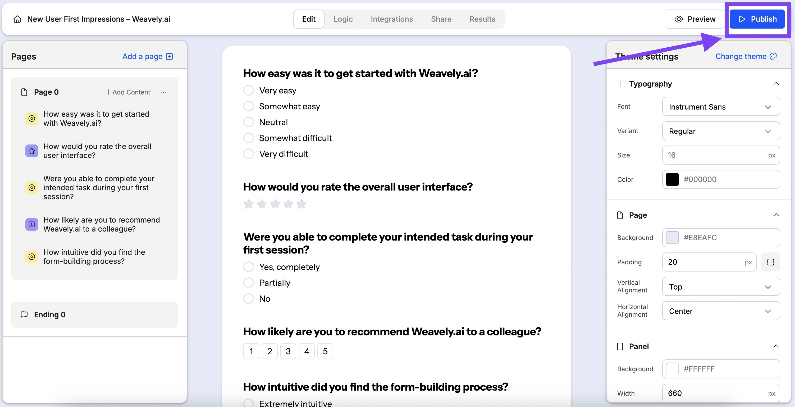Switch to the Logic tab

point(342,19)
